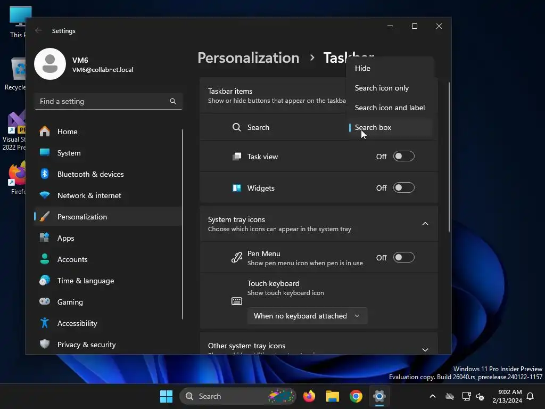Click the Settings back arrow

(38, 30)
